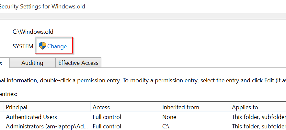Click Applies to cell for Administrators
This screenshot has width=286, height=130.
pyautogui.click(x=258, y=126)
